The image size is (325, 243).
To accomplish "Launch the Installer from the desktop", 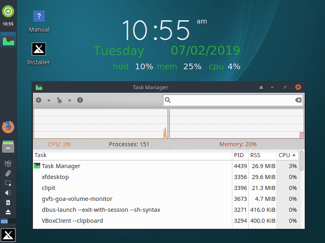I will [x=39, y=49].
